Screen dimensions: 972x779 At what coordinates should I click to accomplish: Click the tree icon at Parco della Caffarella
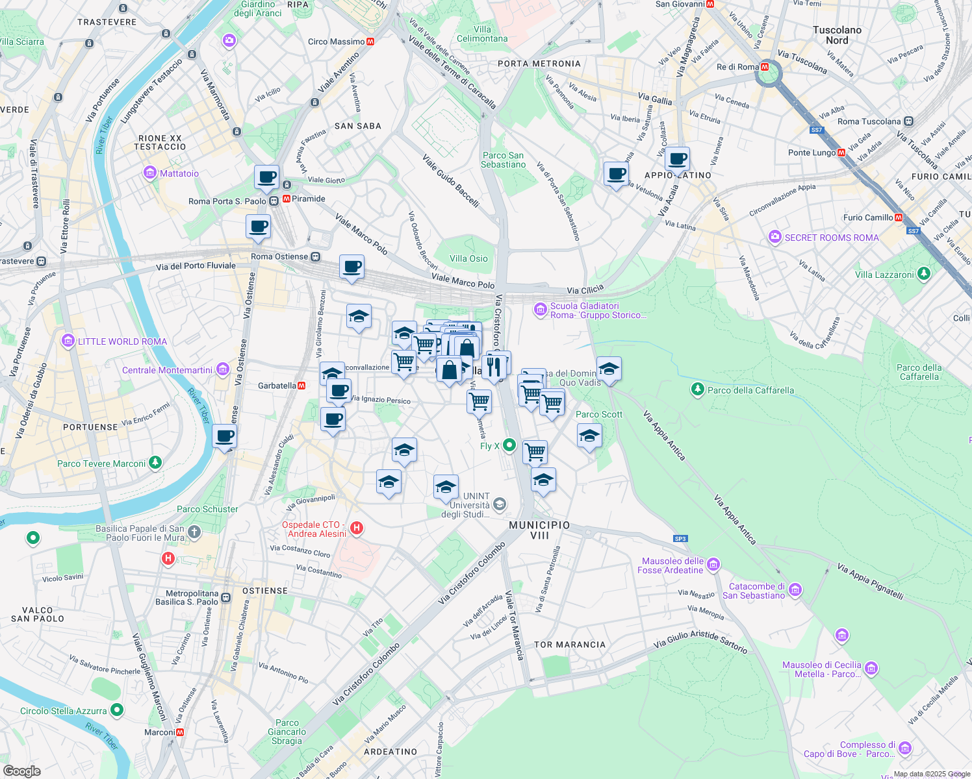click(x=697, y=389)
